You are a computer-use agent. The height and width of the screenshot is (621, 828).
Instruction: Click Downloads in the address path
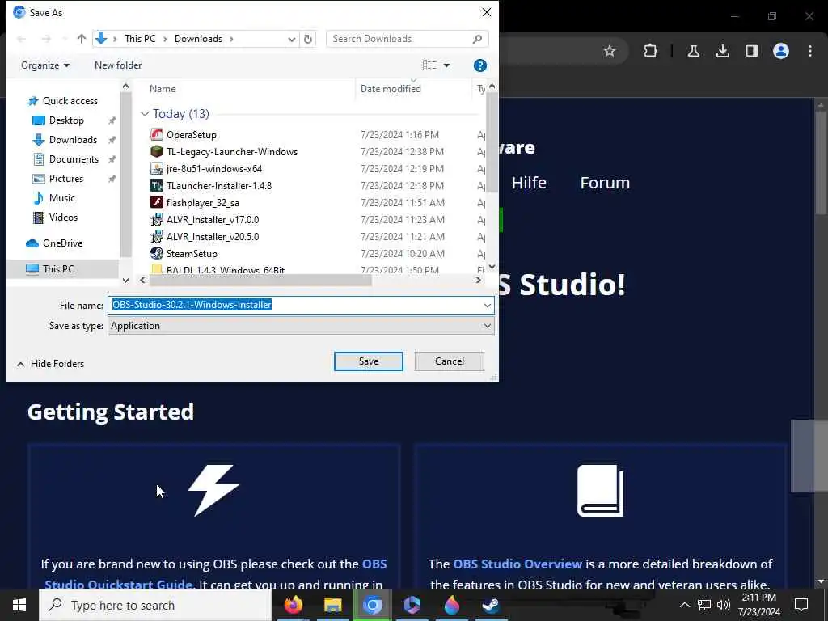pyautogui.click(x=199, y=39)
